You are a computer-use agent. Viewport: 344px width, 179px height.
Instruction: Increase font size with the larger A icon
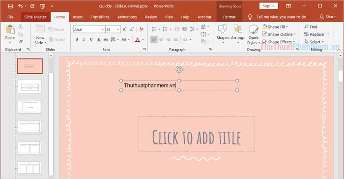pyautogui.click(x=124, y=29)
